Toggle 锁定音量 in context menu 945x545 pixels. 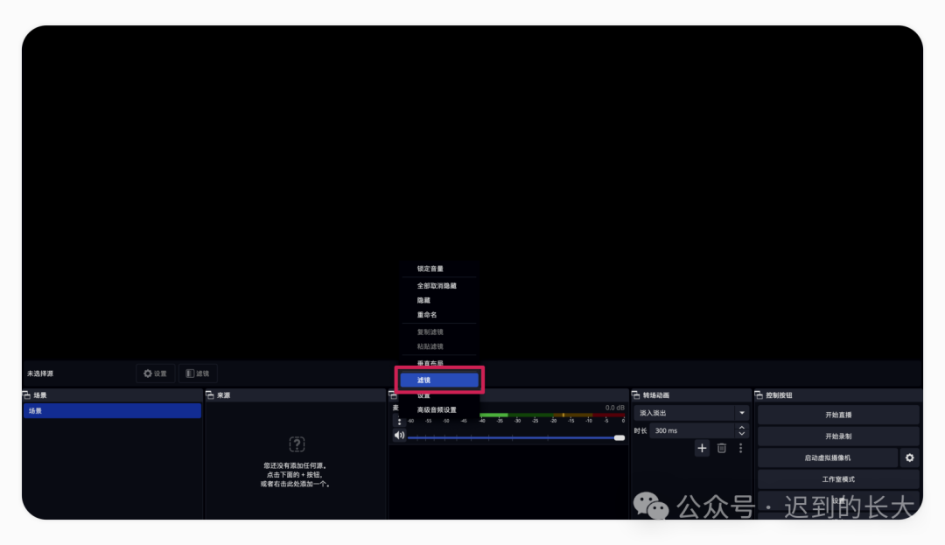coord(430,269)
